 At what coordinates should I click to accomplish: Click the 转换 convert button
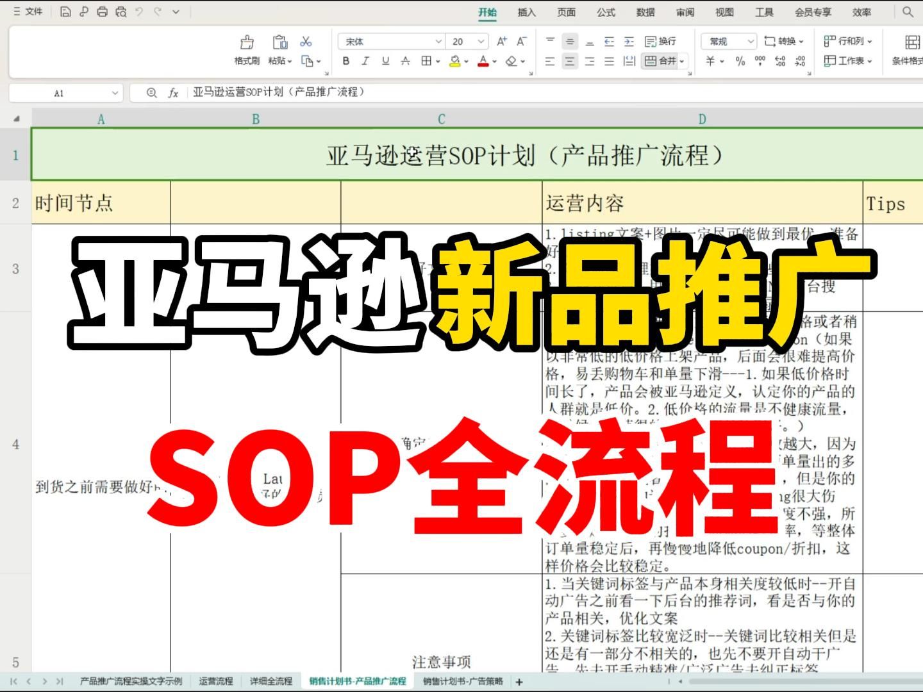(783, 42)
